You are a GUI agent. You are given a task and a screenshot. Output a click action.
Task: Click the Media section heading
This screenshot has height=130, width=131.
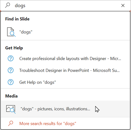tap(11, 96)
